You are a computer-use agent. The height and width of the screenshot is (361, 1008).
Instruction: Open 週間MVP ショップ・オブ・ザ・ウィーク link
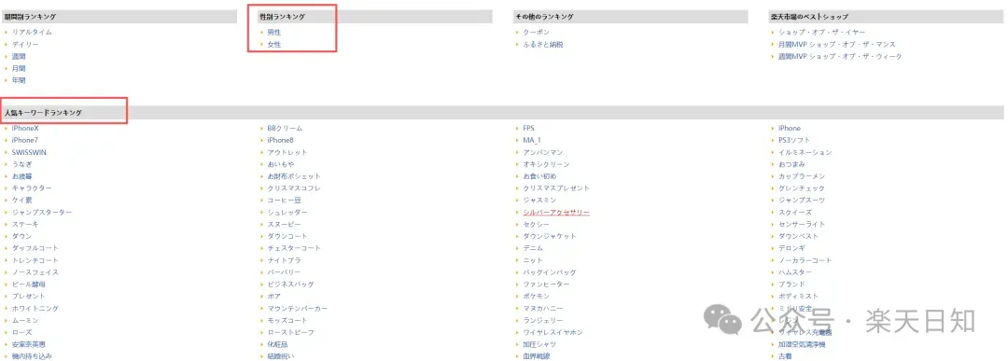[x=840, y=57]
